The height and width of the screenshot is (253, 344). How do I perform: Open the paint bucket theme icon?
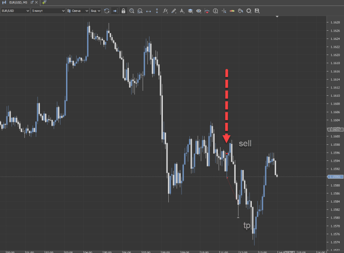click(240, 11)
